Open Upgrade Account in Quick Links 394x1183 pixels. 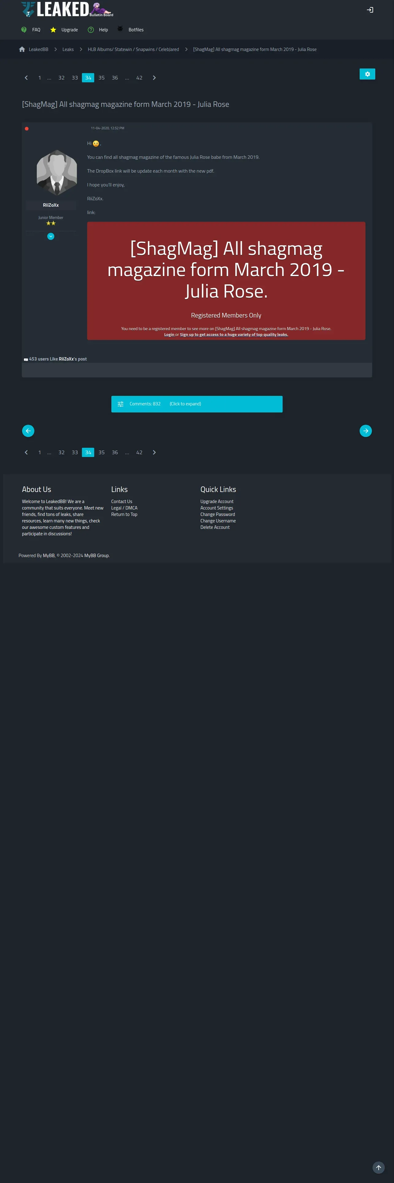217,502
